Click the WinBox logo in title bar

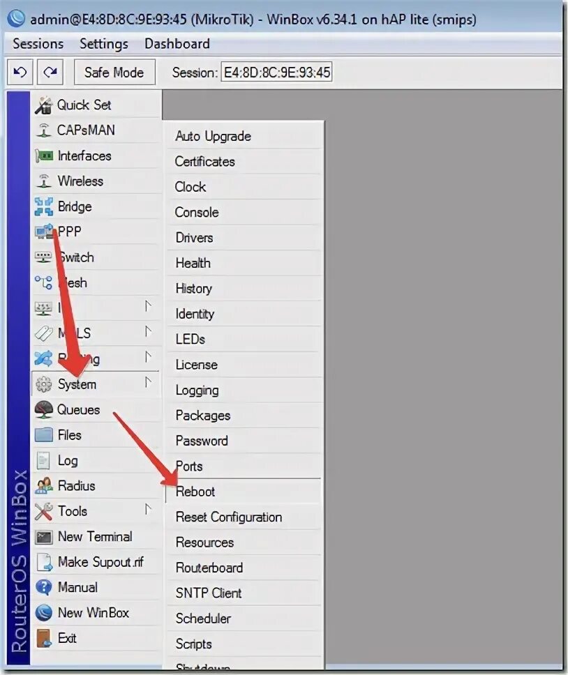coord(16,18)
